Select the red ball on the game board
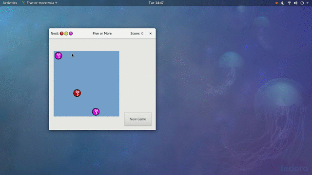This screenshot has height=175, width=312. coord(77,93)
